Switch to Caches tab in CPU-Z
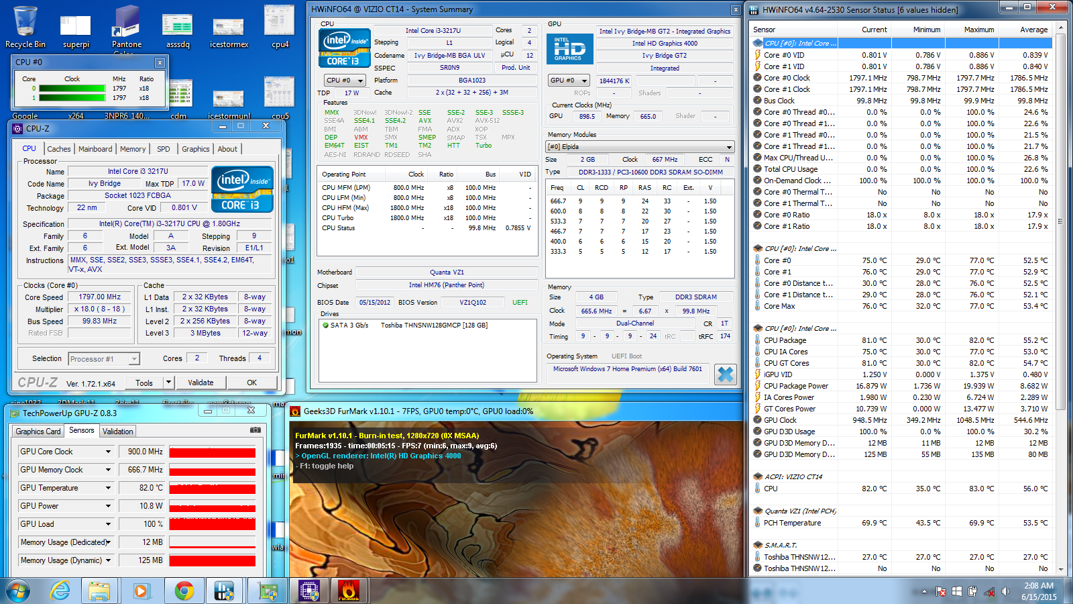Viewport: 1073px width, 604px height. [58, 149]
